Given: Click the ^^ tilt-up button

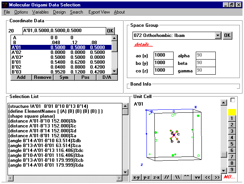Looking at the screenshot, I should (186, 177).
